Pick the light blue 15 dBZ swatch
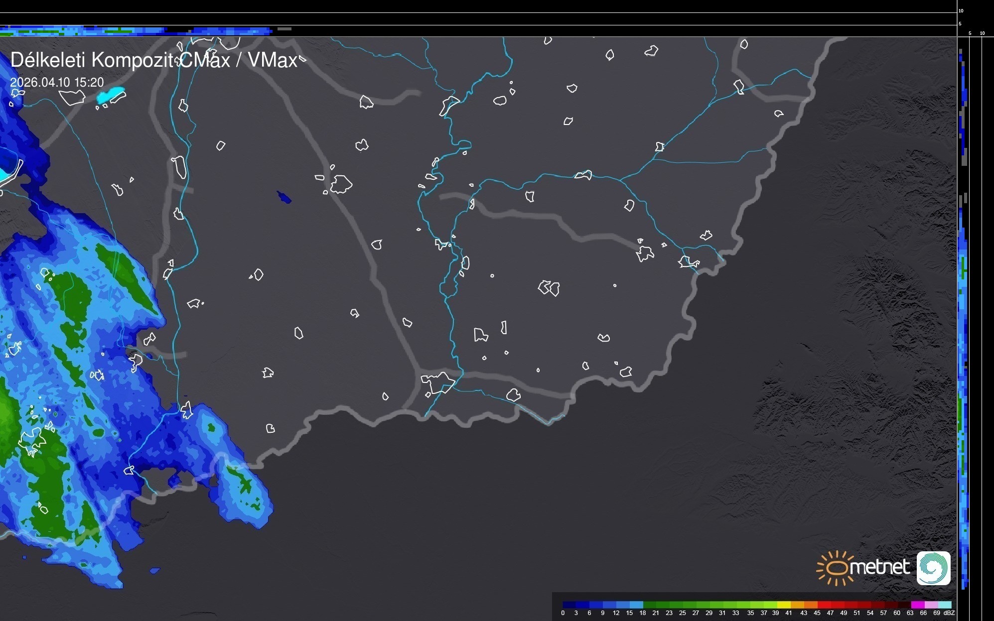Screen dimensions: 994x621 click(636, 605)
